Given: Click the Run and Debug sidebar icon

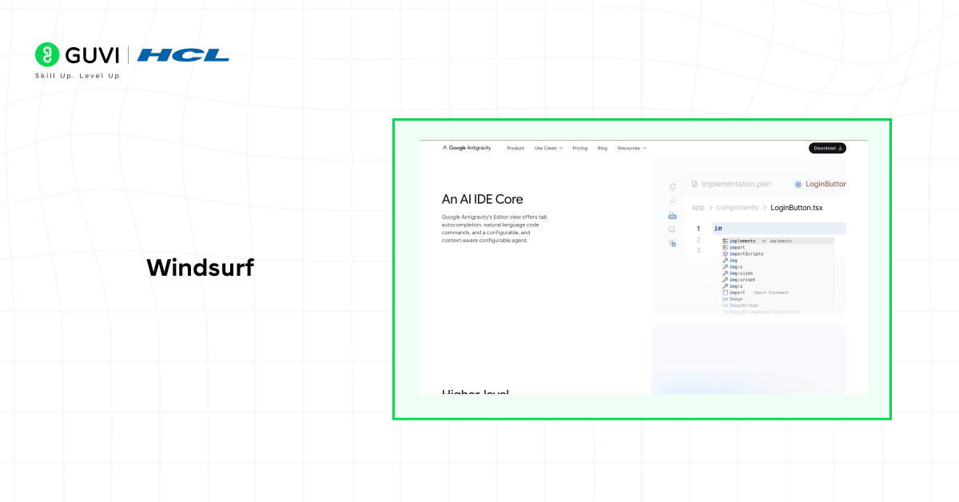Looking at the screenshot, I should coord(672,229).
